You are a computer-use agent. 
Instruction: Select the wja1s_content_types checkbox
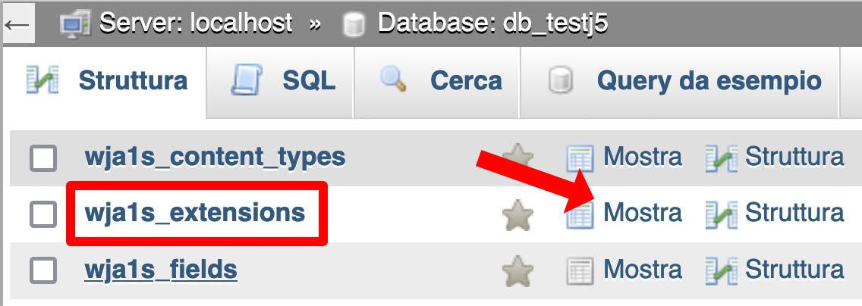tap(43, 159)
